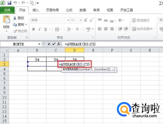
Task: Open the 文件 tab
Action: (7, 10)
